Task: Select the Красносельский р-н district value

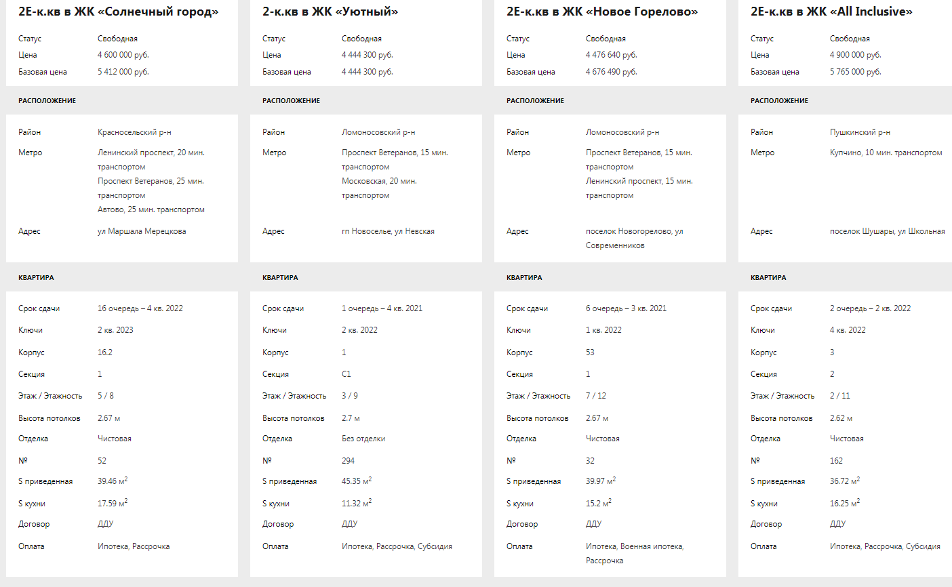Action: [x=134, y=132]
